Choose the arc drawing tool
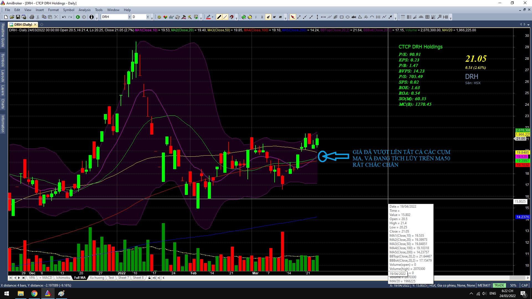 372,17
